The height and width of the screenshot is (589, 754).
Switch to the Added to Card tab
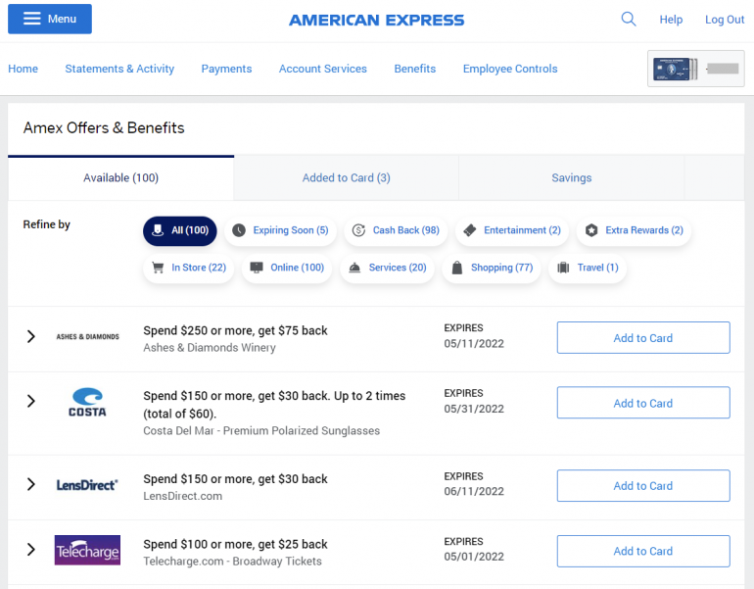346,177
